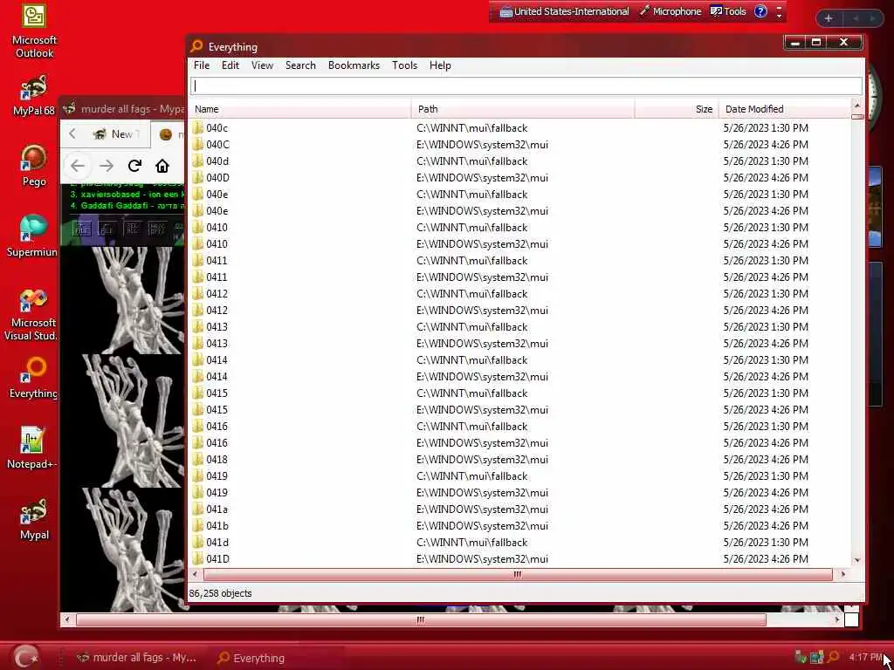The width and height of the screenshot is (894, 670).
Task: Click the browser window horizontal scrollbar thumb
Action: click(x=421, y=620)
